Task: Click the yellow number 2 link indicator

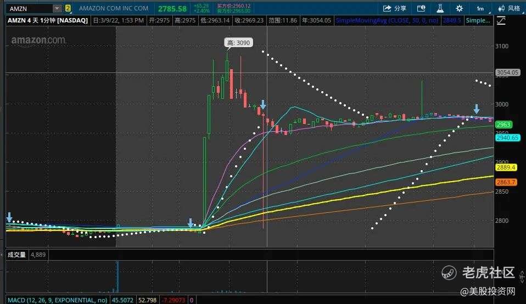Action: coord(68,8)
